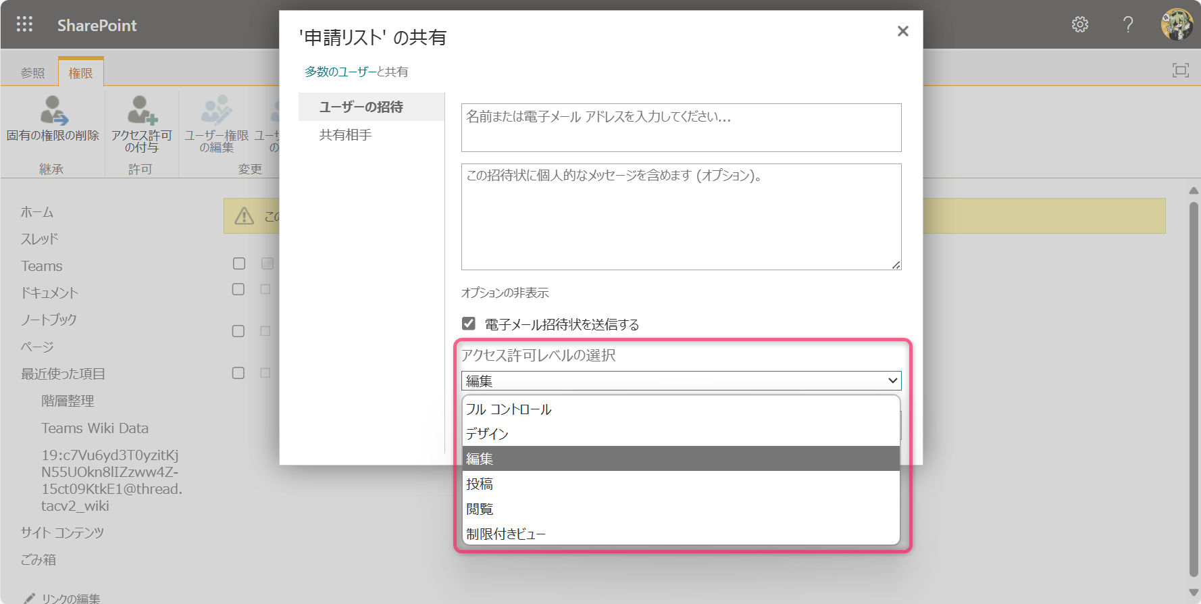1201x604 pixels.
Task: Tick the permissions checkbox beside ドキュメント row
Action: 238,289
